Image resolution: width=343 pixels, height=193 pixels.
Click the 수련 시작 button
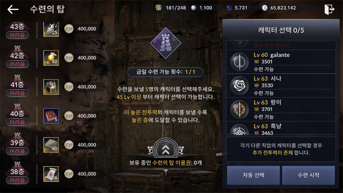[x=308, y=175]
